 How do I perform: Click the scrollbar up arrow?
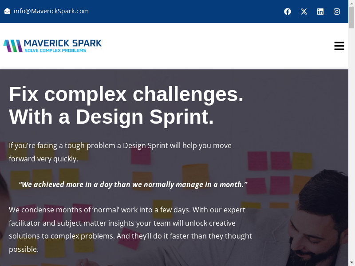pos(351,3)
